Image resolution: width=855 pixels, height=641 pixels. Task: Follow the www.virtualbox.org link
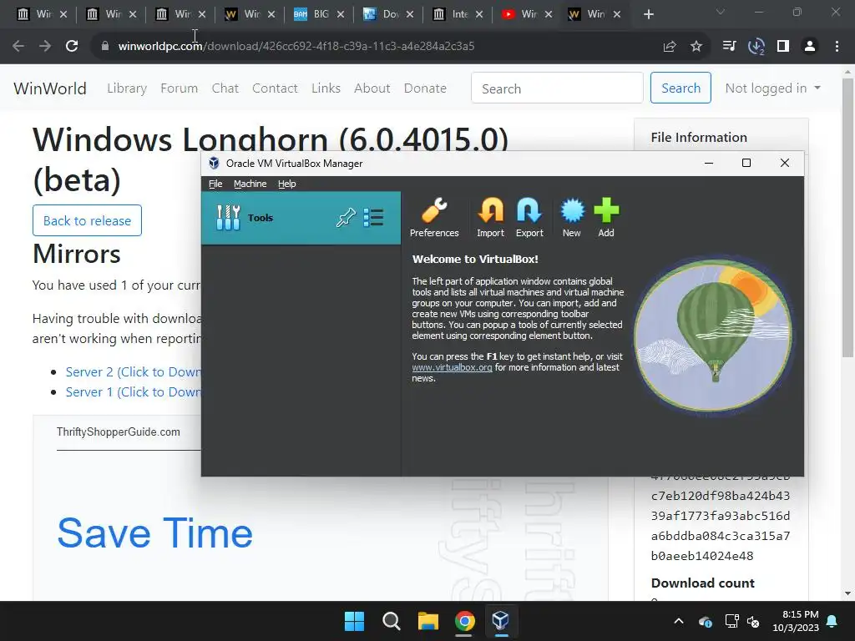tap(452, 367)
